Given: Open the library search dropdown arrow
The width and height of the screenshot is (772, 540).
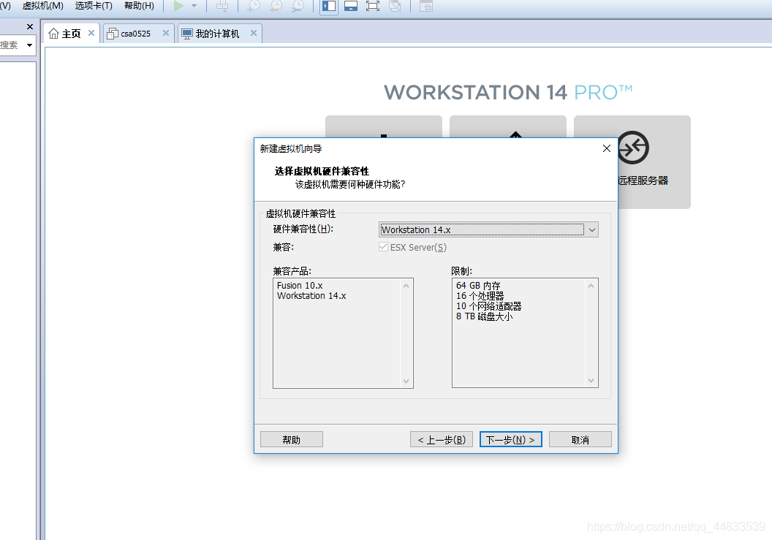Looking at the screenshot, I should tap(29, 45).
